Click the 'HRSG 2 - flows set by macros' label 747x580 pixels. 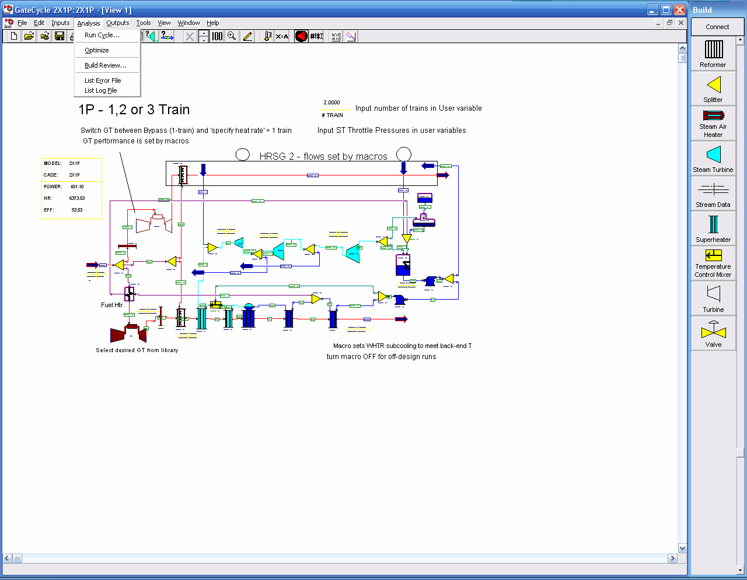(x=323, y=156)
